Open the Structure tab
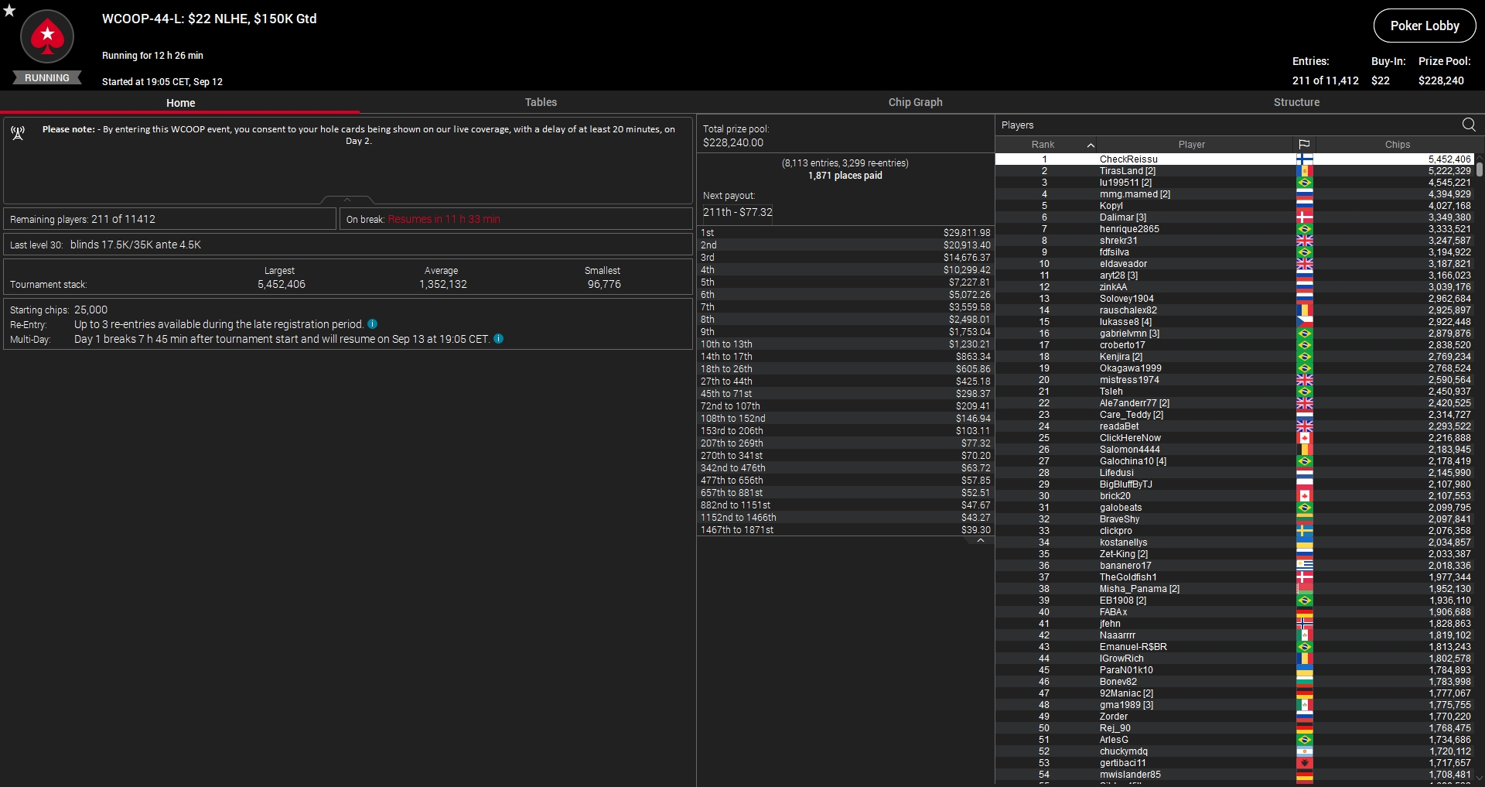Viewport: 1485px width, 787px height. (1296, 102)
